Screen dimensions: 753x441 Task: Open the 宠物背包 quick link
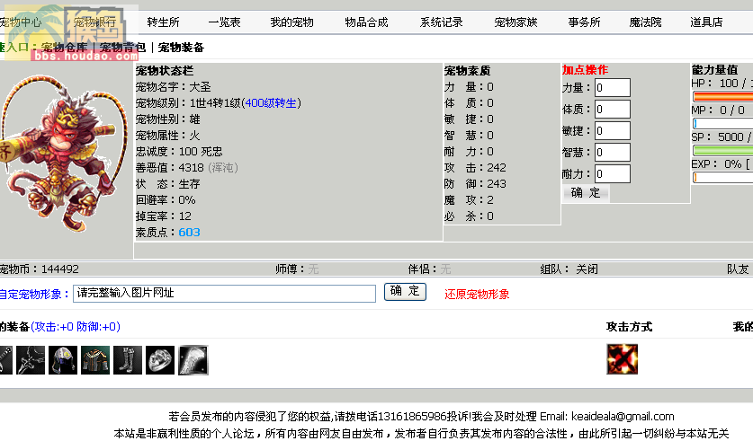122,48
